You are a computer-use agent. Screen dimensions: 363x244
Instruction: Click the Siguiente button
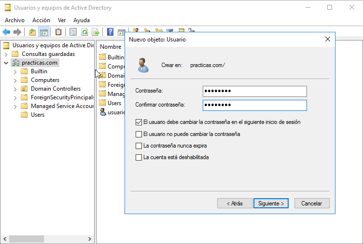[x=271, y=203]
